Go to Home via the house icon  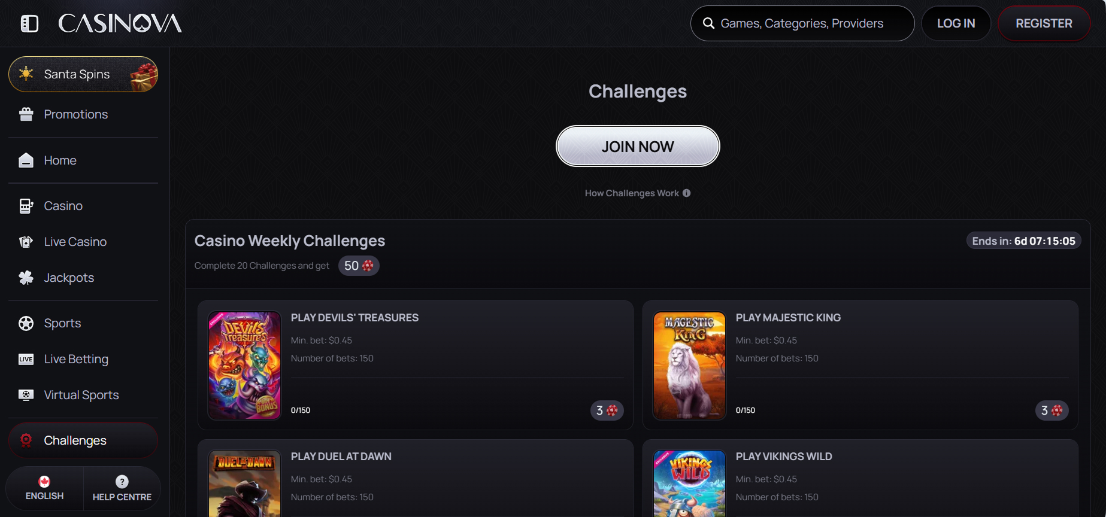[x=26, y=160]
